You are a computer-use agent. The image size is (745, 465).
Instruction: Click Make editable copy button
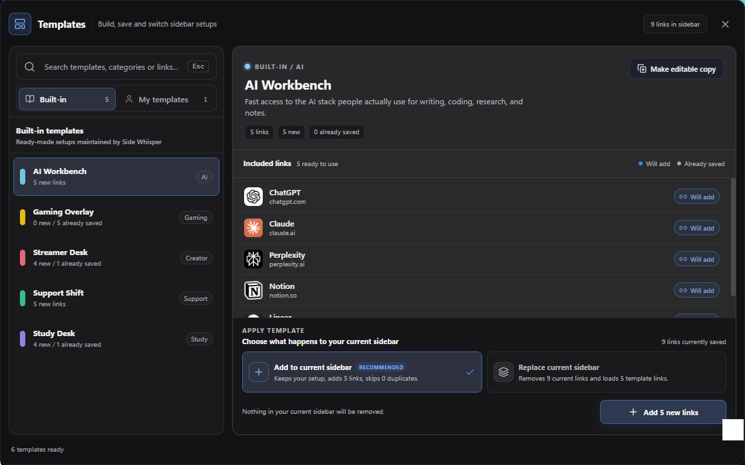click(x=676, y=69)
